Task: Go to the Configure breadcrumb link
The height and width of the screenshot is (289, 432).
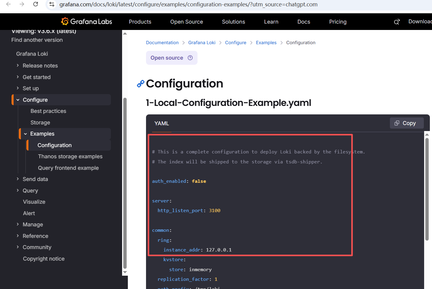Action: coord(236,43)
